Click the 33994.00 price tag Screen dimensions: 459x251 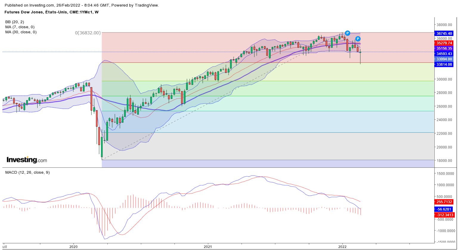[444, 59]
